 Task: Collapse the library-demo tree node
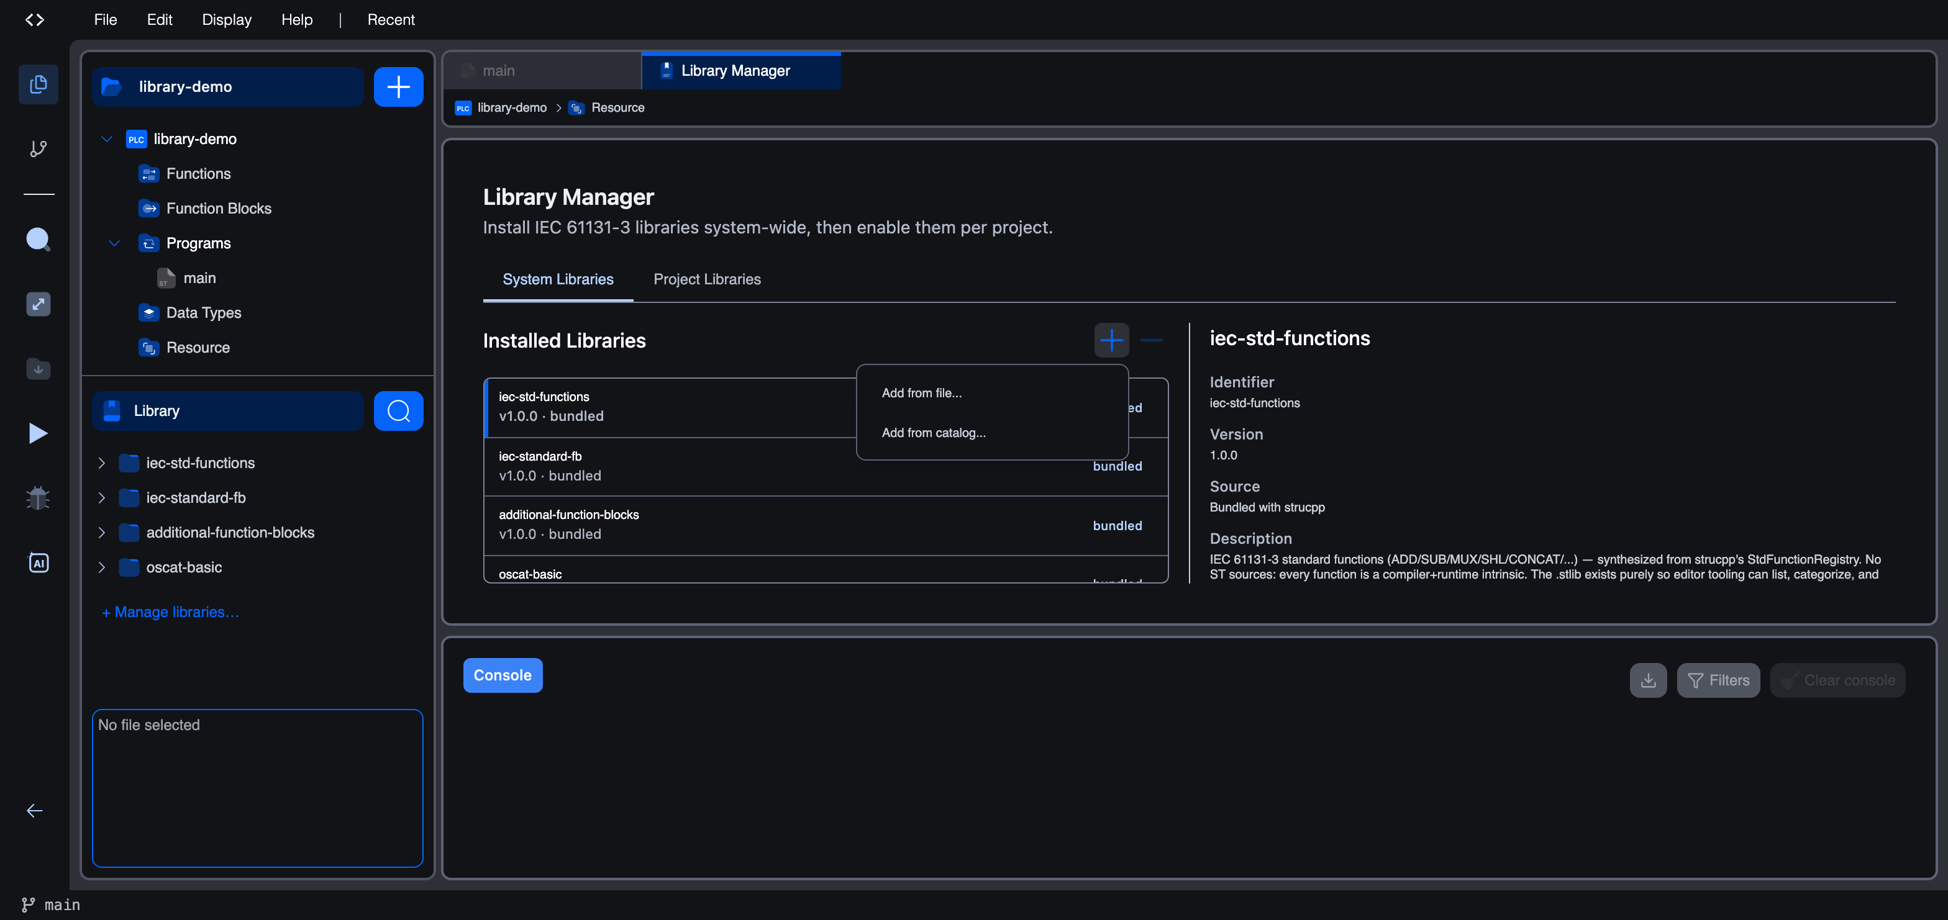pos(107,139)
